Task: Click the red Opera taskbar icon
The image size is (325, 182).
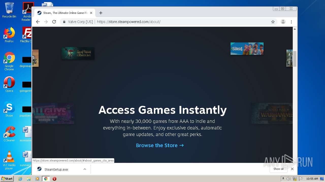Action: [54, 179]
